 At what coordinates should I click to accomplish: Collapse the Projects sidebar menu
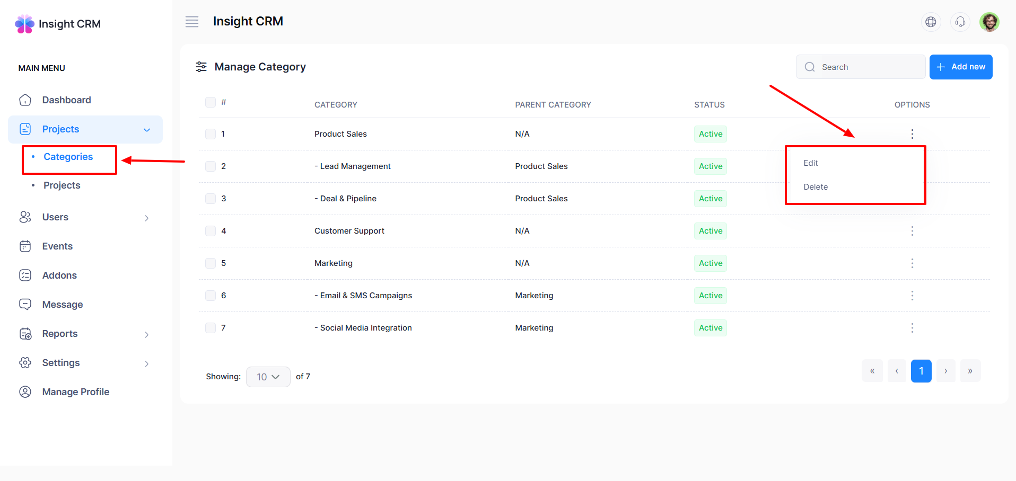tap(146, 130)
